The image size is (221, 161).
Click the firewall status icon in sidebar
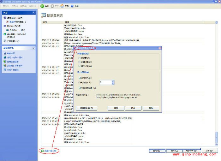(x=4, y=26)
